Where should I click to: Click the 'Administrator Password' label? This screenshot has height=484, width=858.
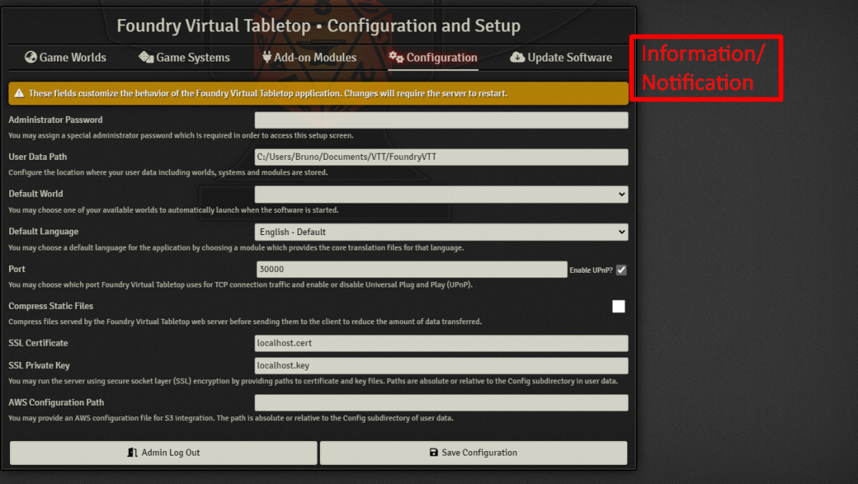point(55,120)
